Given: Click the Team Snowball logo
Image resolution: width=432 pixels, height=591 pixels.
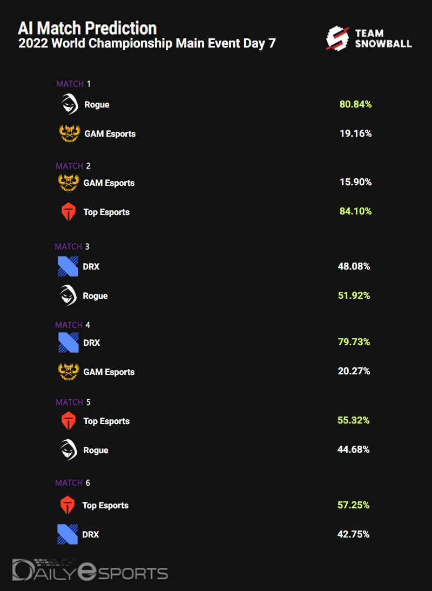Looking at the screenshot, I should 369,39.
